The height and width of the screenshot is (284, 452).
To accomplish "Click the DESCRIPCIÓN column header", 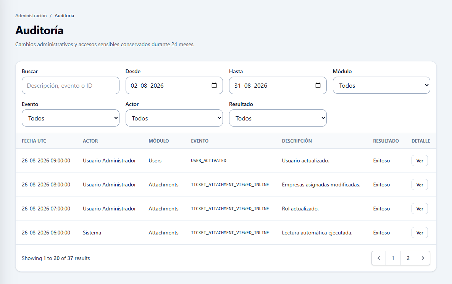I will pos(297,141).
